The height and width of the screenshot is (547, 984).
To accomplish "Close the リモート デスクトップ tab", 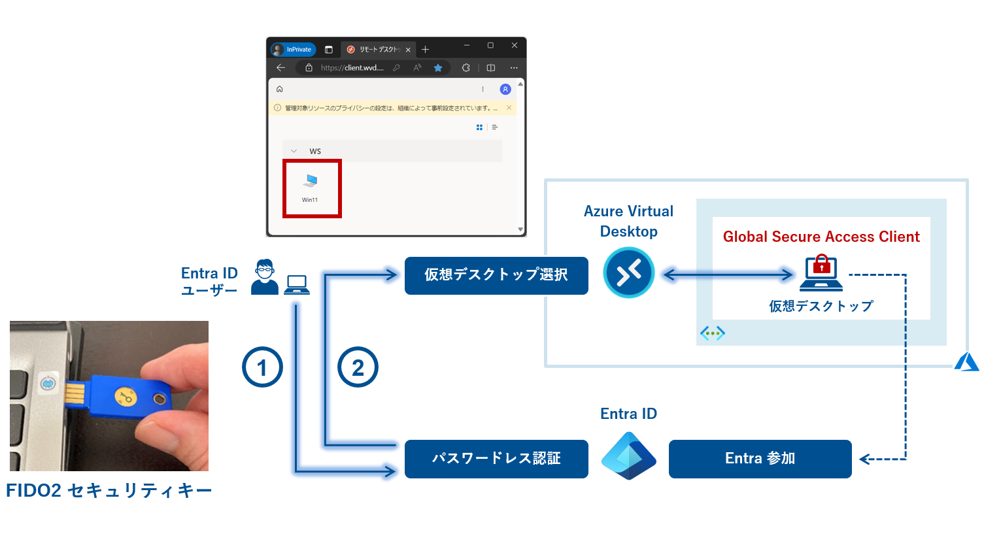I will [x=408, y=50].
